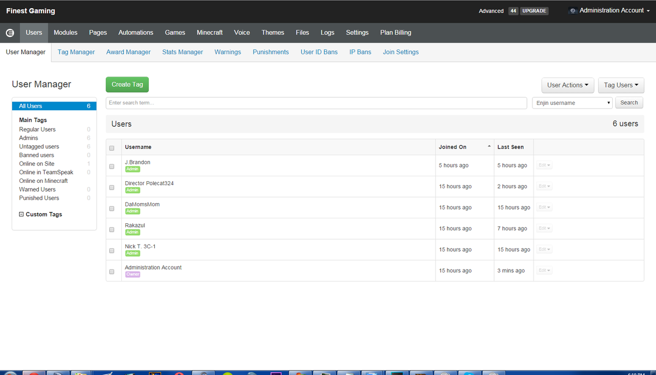Tick the DaMomsMom row checkbox
This screenshot has height=375, width=656.
(x=112, y=208)
